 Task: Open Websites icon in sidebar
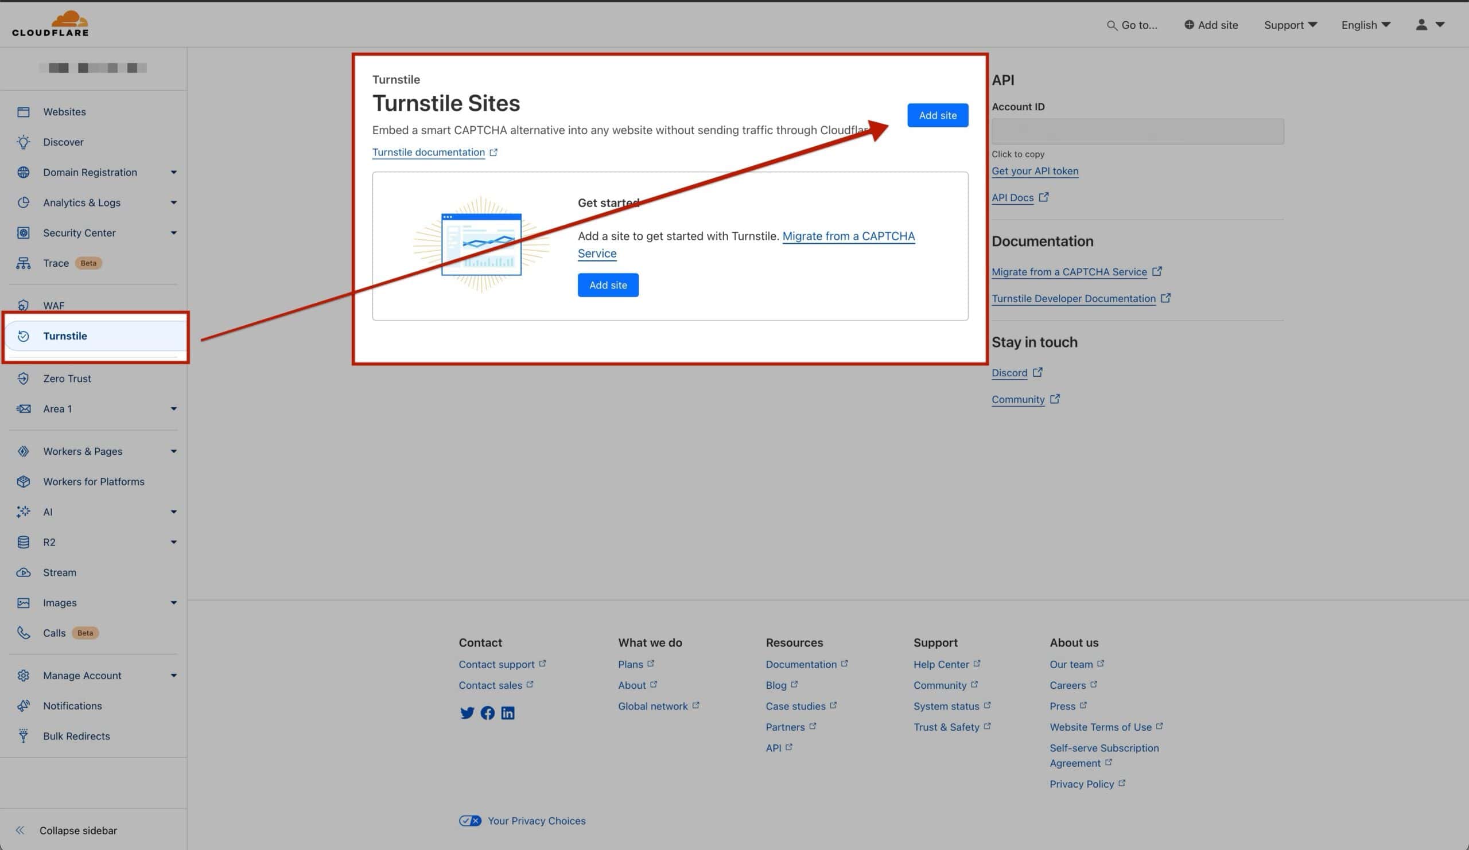click(24, 112)
